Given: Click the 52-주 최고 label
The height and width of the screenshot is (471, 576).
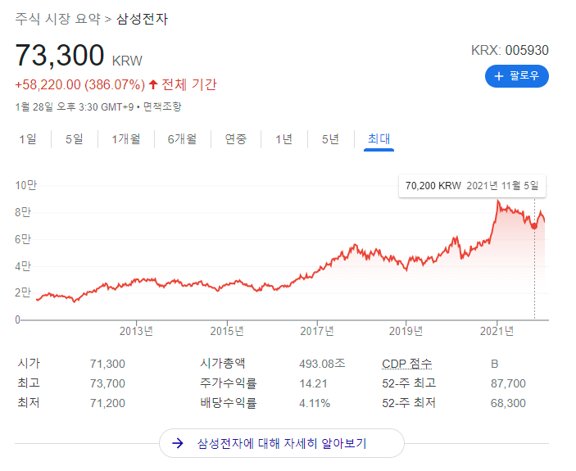Looking at the screenshot, I should pos(409,383).
